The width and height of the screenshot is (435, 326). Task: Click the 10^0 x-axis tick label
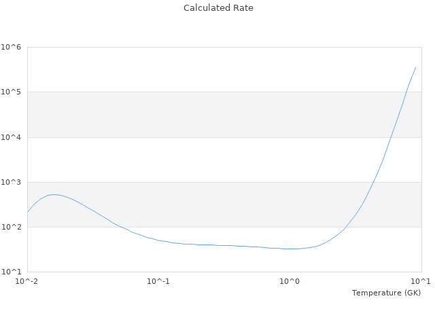(290, 281)
